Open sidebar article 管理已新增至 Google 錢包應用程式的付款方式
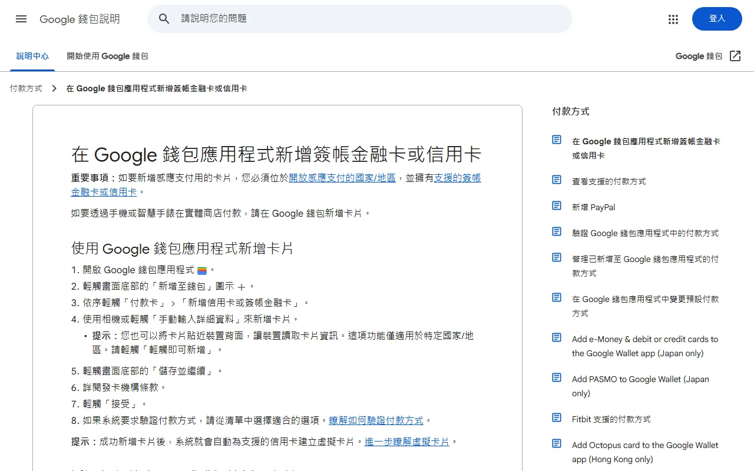 tap(645, 266)
